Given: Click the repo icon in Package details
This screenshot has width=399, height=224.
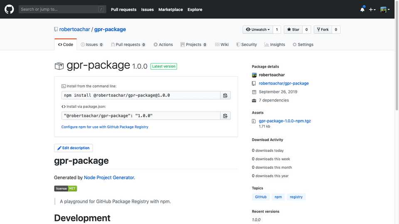Looking at the screenshot, I should tap(254, 83).
